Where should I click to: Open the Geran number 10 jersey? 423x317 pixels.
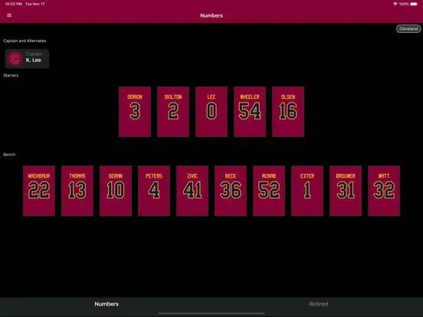coord(116,191)
